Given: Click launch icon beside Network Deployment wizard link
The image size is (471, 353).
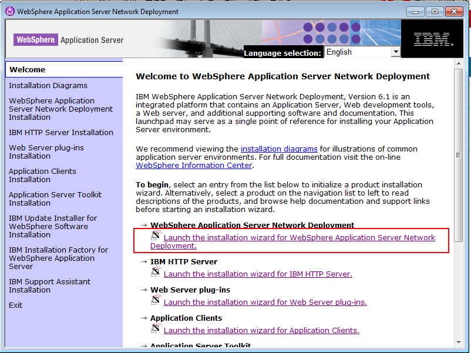Looking at the screenshot, I should (156, 236).
